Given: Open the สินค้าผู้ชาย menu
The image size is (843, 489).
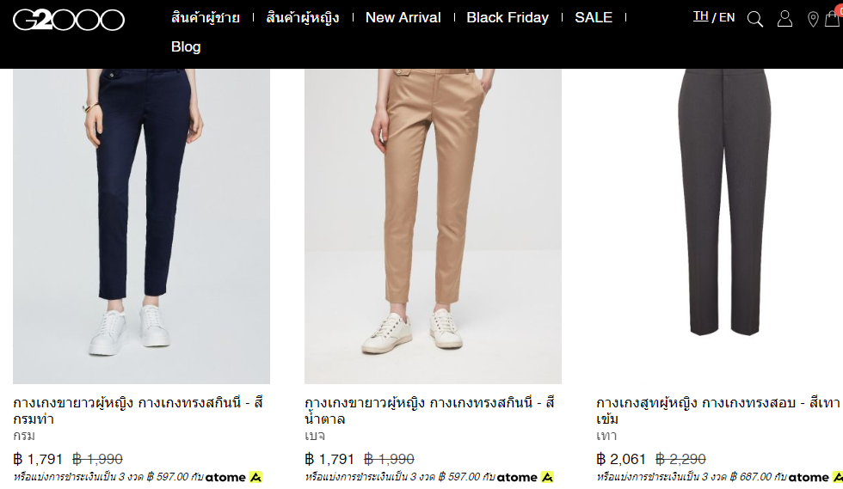Looking at the screenshot, I should [206, 18].
